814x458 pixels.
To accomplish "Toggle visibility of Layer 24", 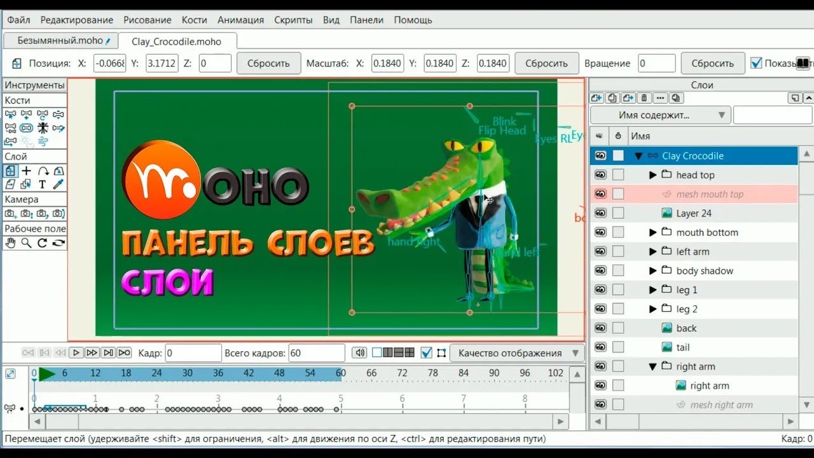I will click(600, 213).
